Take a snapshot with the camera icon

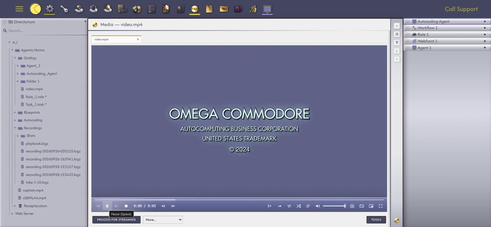coord(352,206)
